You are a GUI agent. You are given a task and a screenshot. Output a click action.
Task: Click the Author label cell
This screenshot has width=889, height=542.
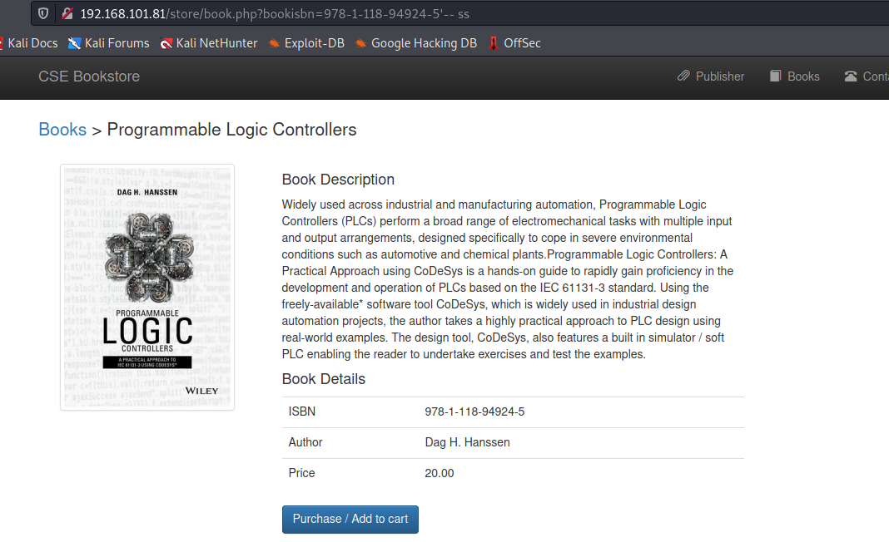[x=305, y=442]
